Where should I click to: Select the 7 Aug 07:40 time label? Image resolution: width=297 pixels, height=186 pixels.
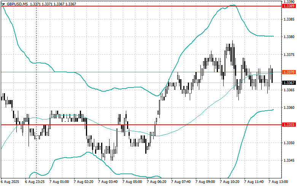181,182
